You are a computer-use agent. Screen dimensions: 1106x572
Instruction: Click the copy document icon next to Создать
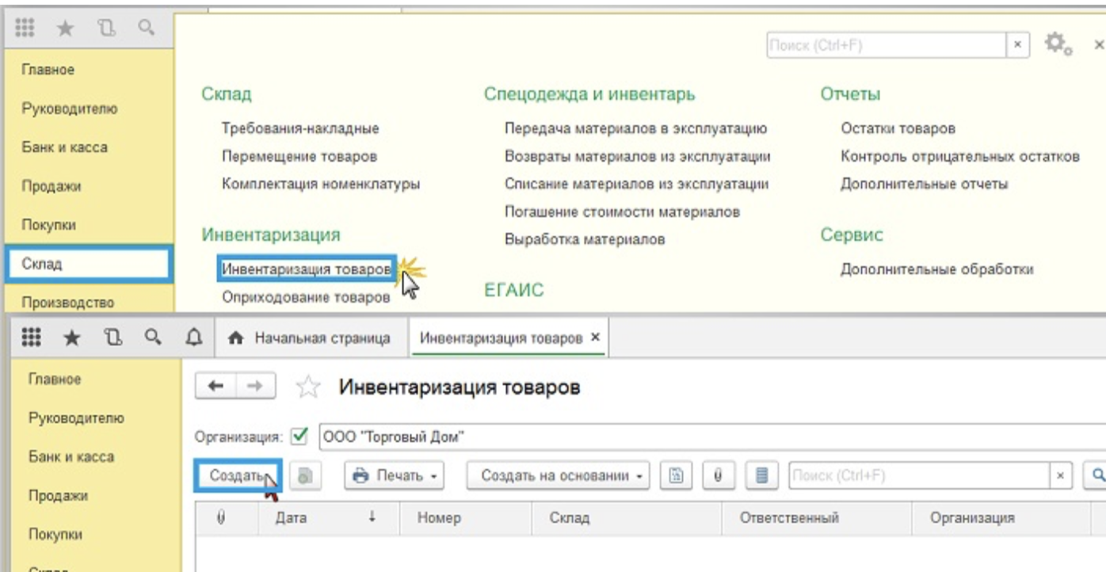pos(304,476)
